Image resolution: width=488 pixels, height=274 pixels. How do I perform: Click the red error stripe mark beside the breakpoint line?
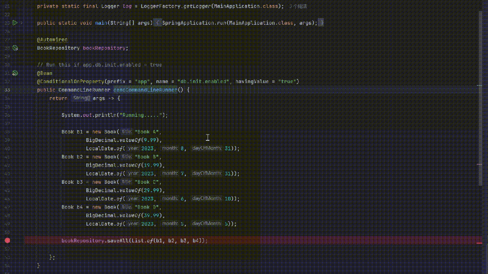[479, 243]
